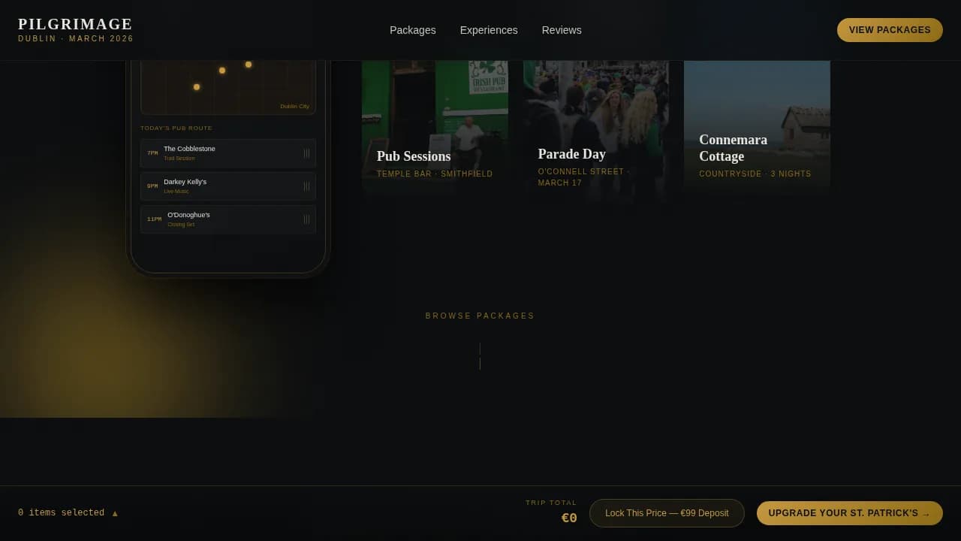Click the View Packages button
This screenshot has height=541, width=961.
pyautogui.click(x=890, y=30)
